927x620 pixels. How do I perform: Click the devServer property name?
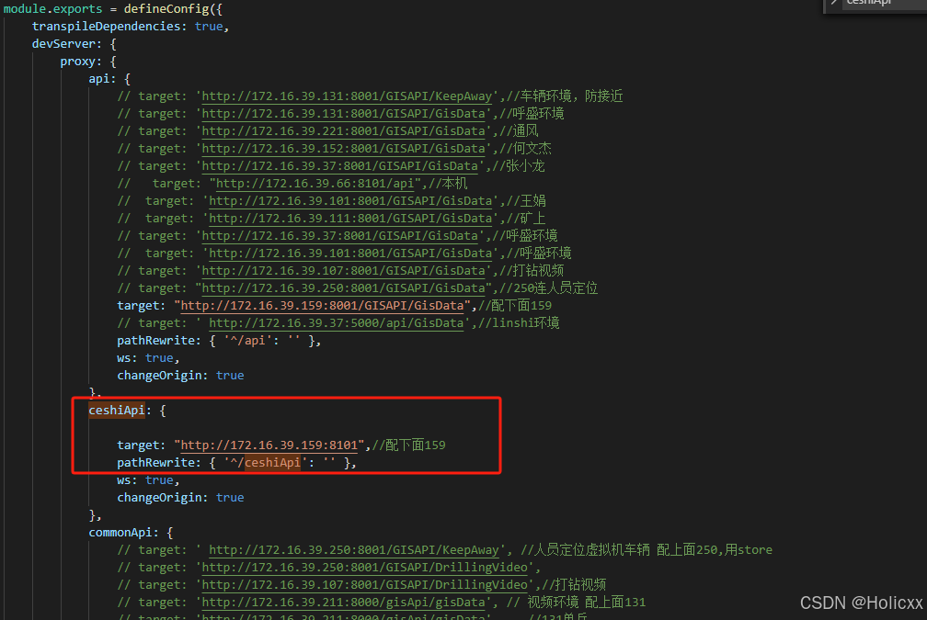pyautogui.click(x=61, y=43)
